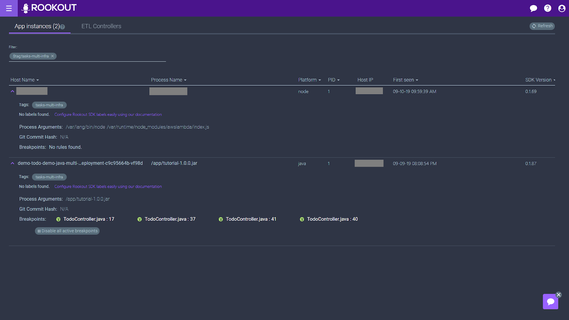This screenshot has width=569, height=320.
Task: Open TodoController.java : 17 breakpoint
Action: pos(89,219)
